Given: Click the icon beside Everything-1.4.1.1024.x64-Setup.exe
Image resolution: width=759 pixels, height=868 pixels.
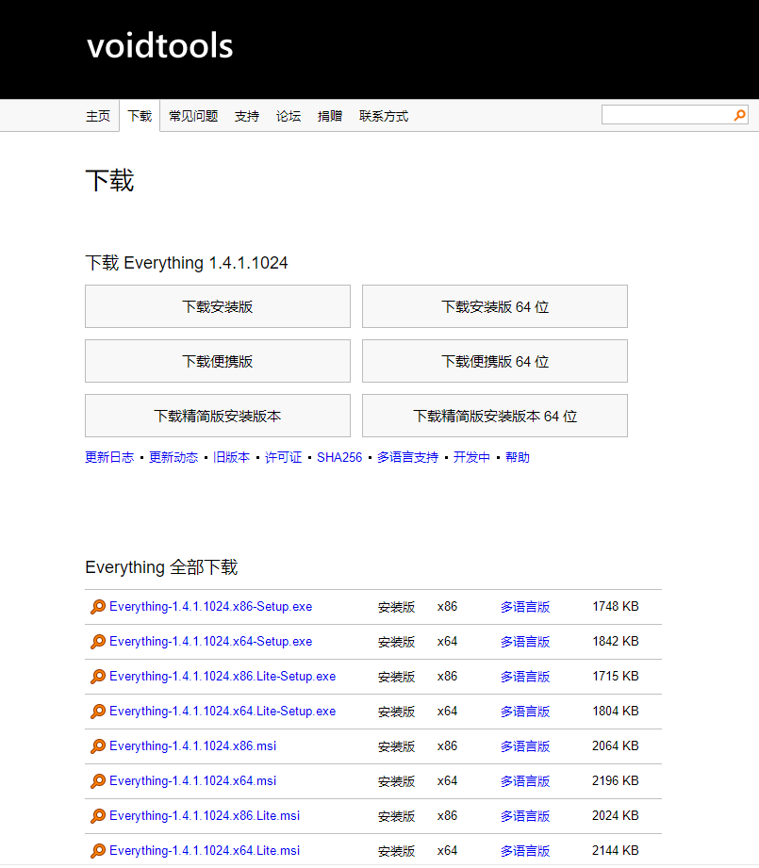Looking at the screenshot, I should (98, 642).
